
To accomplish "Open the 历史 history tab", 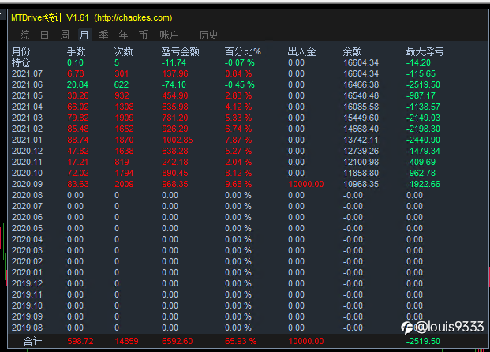I will pyautogui.click(x=208, y=35).
